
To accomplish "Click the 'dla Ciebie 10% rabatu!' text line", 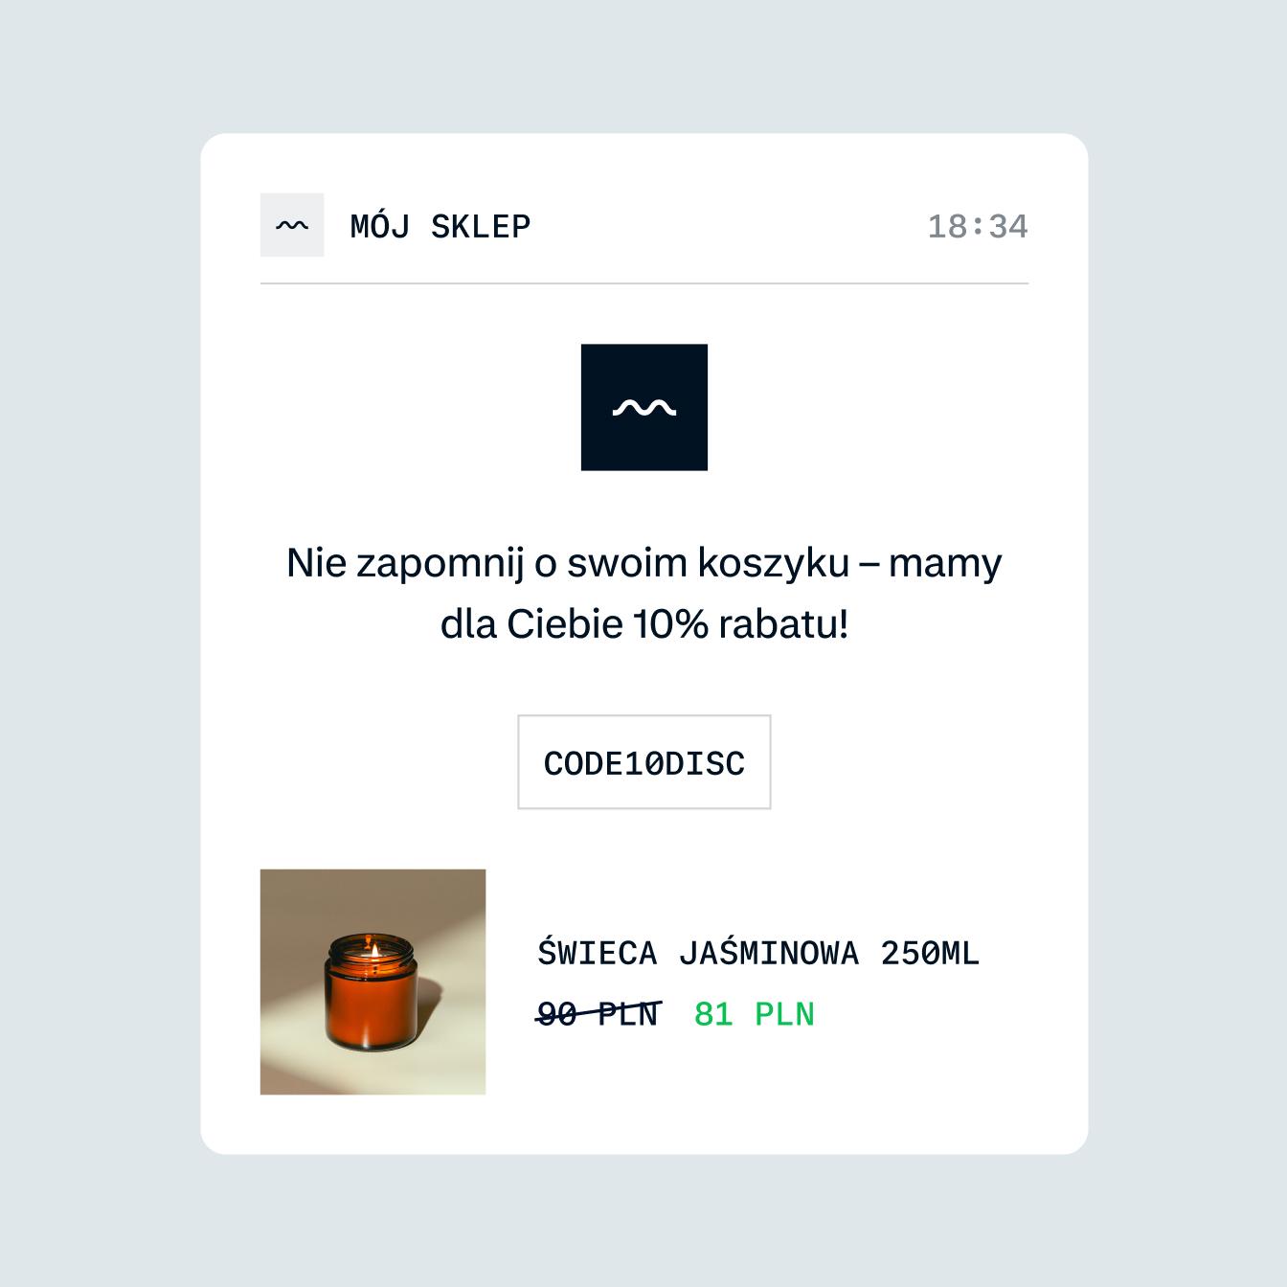I will (x=644, y=624).
